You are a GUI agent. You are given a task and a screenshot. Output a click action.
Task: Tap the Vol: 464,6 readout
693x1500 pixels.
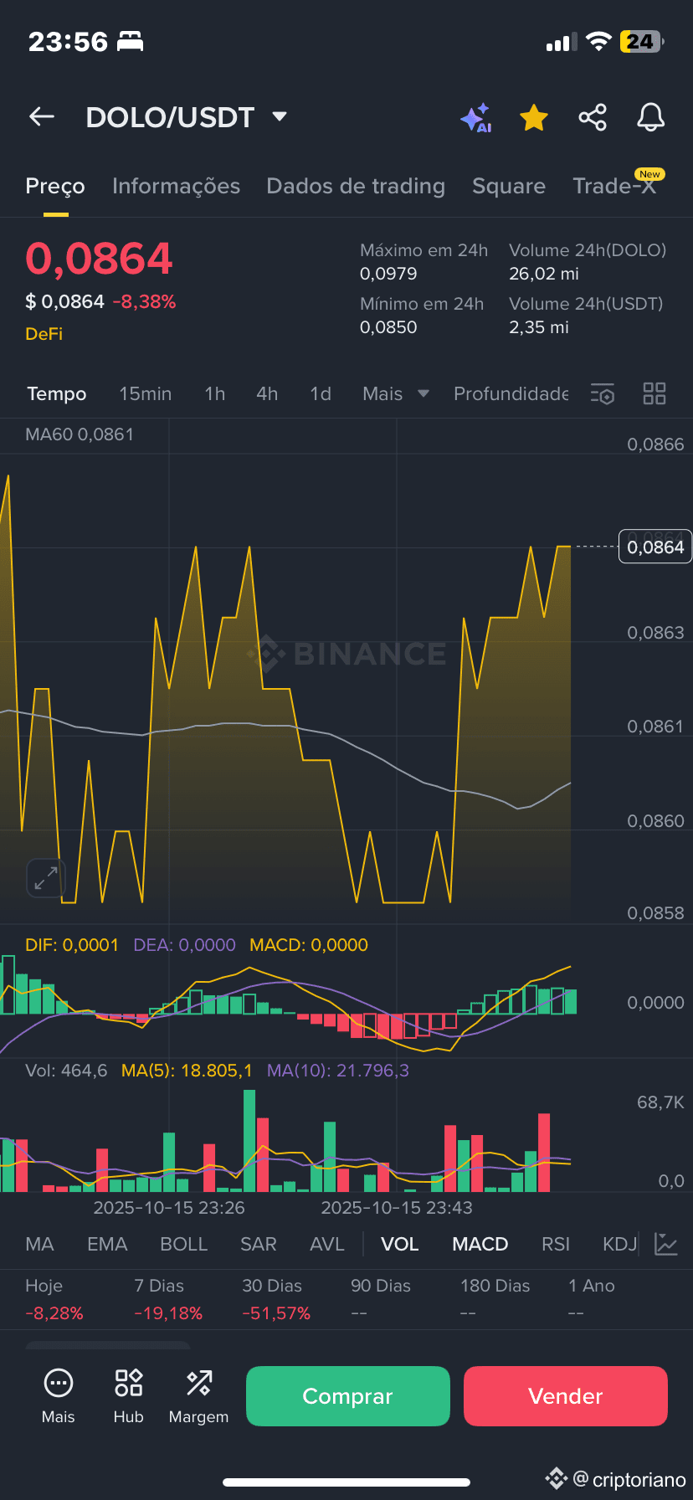[66, 1071]
